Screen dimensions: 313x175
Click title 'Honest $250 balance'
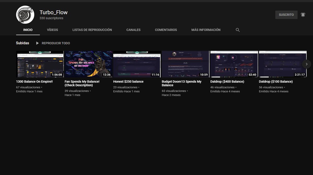(128, 82)
